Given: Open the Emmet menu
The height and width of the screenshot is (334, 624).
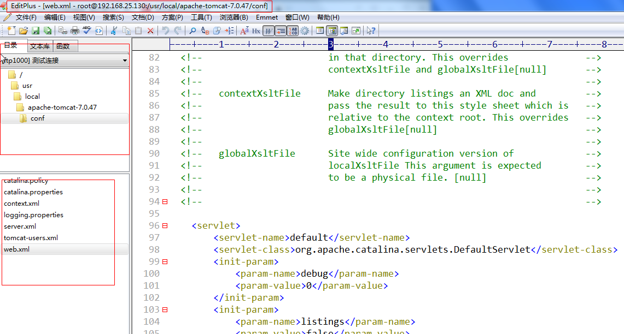Looking at the screenshot, I should (x=267, y=17).
